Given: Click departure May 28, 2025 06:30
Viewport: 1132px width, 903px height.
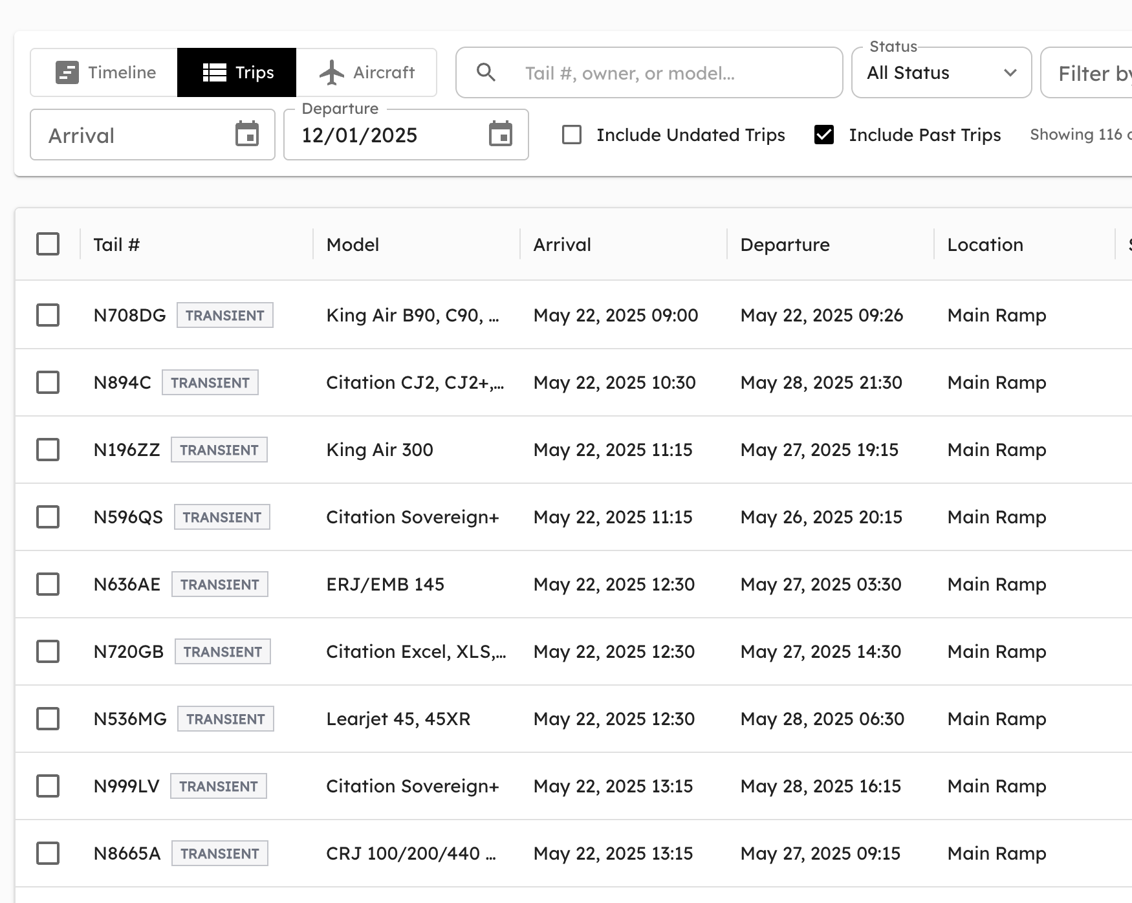Looking at the screenshot, I should point(822,719).
